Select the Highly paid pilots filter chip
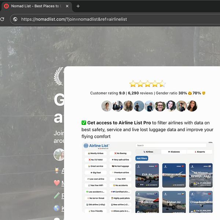 (x=120, y=198)
